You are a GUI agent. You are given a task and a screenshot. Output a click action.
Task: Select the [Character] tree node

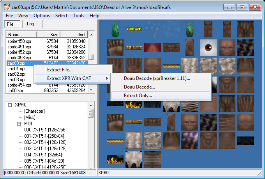tap(34, 111)
